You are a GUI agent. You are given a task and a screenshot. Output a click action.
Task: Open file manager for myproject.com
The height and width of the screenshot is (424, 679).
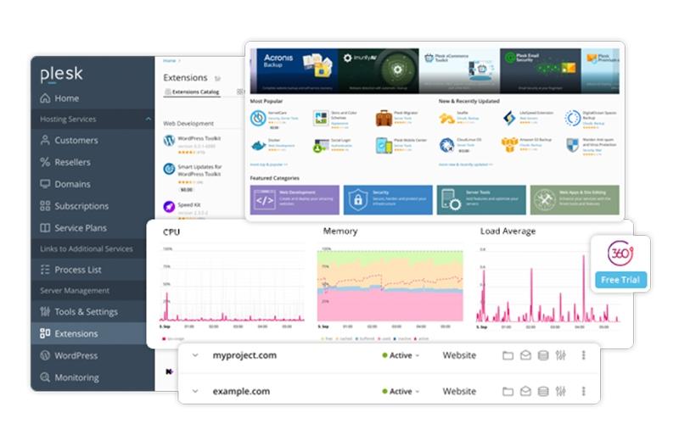coord(508,355)
